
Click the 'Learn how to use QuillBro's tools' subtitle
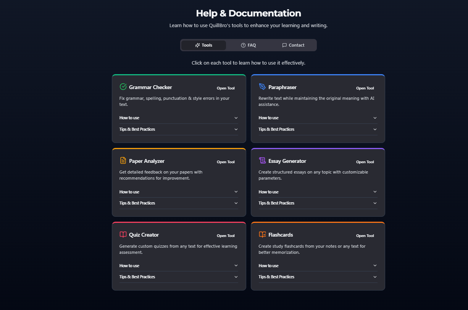coord(249,26)
